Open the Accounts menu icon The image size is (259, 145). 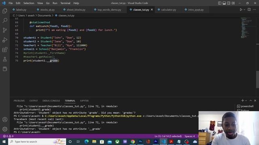pyautogui.click(x=5, y=120)
